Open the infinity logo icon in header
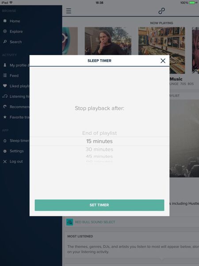The image size is (199, 266). coord(161,11)
